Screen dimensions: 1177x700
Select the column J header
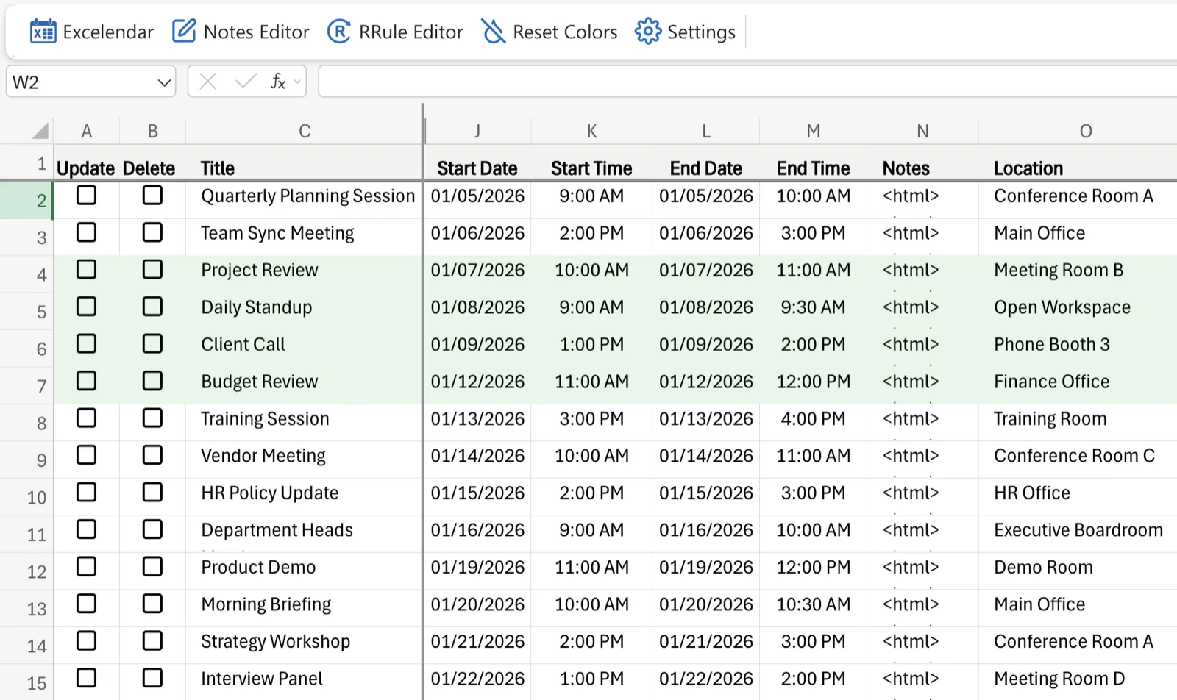pos(477,131)
